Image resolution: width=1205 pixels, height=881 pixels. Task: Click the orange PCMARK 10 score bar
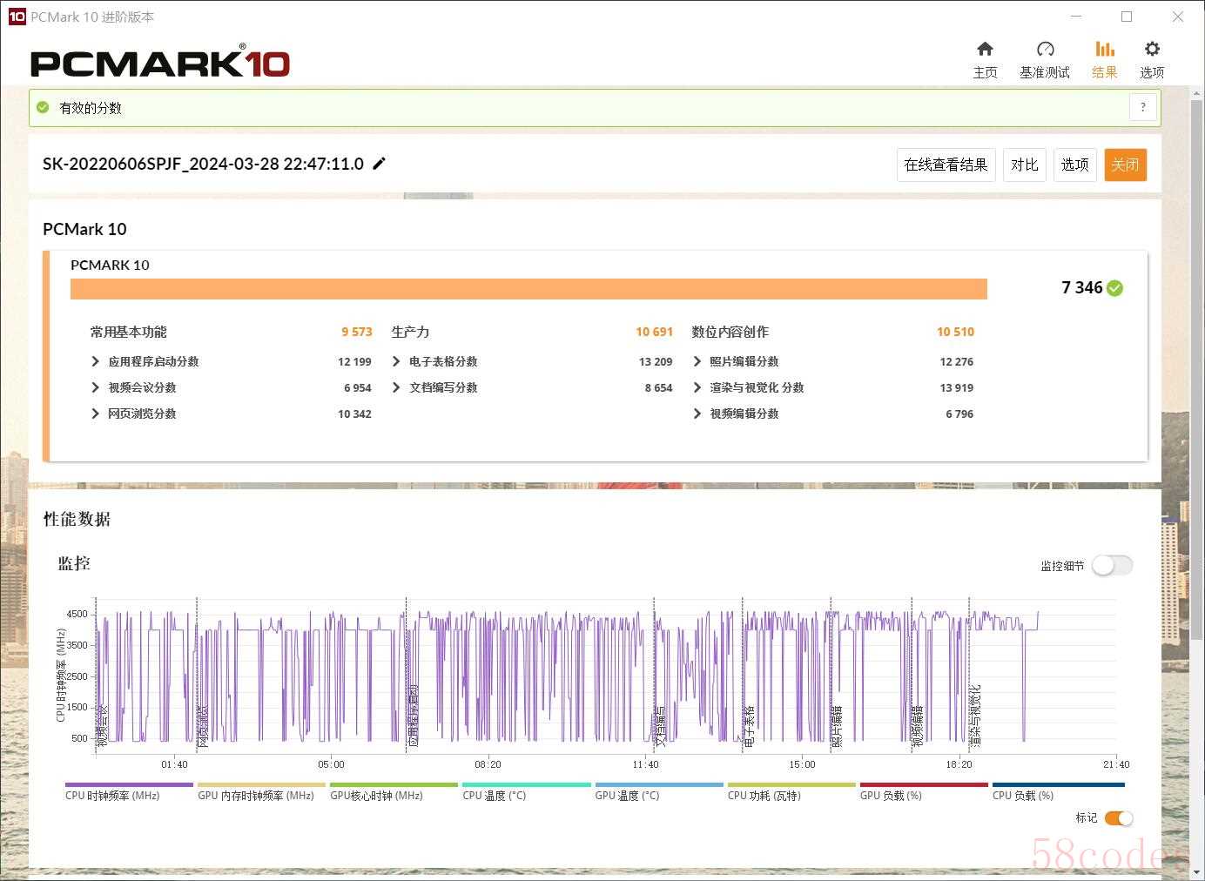pyautogui.click(x=528, y=289)
